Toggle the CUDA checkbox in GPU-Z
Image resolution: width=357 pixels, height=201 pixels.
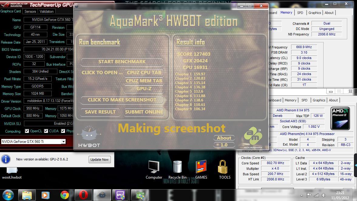point(46,131)
